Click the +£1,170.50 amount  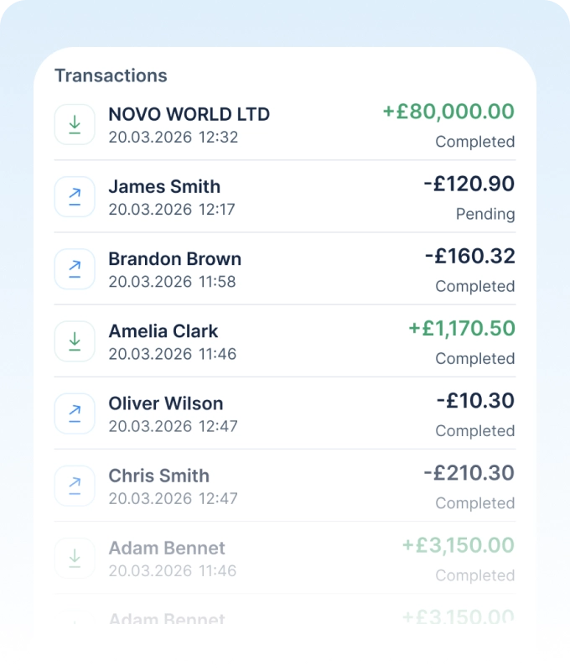(461, 328)
